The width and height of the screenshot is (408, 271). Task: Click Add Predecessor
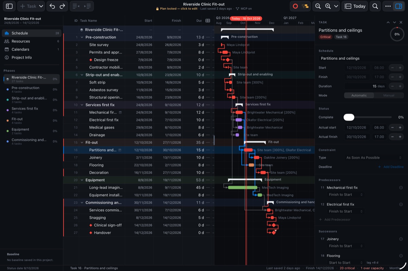(x=335, y=219)
